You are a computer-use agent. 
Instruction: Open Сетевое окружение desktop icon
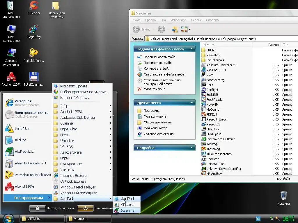tap(11, 57)
